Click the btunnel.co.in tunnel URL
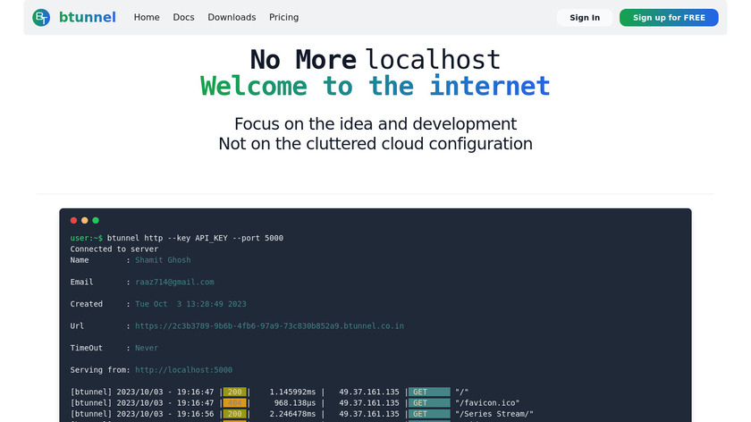 click(x=269, y=326)
